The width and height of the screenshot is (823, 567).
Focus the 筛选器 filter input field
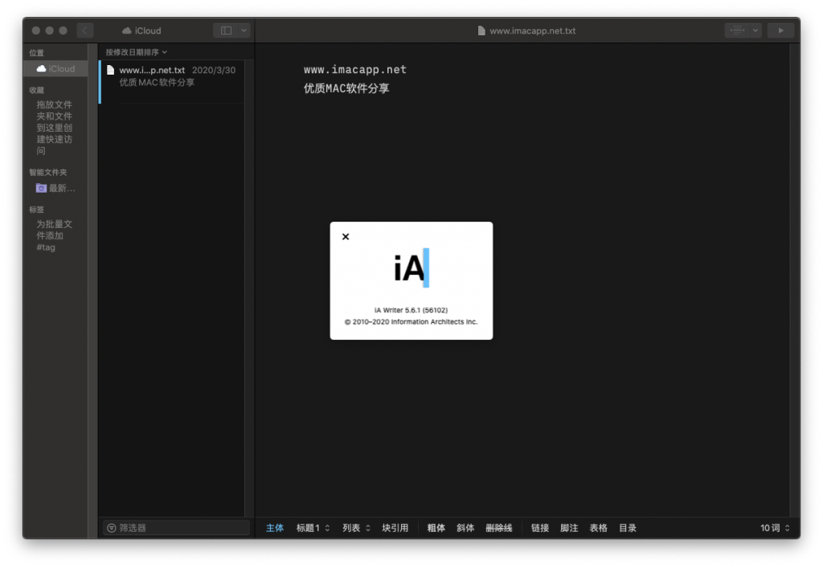[x=176, y=528]
